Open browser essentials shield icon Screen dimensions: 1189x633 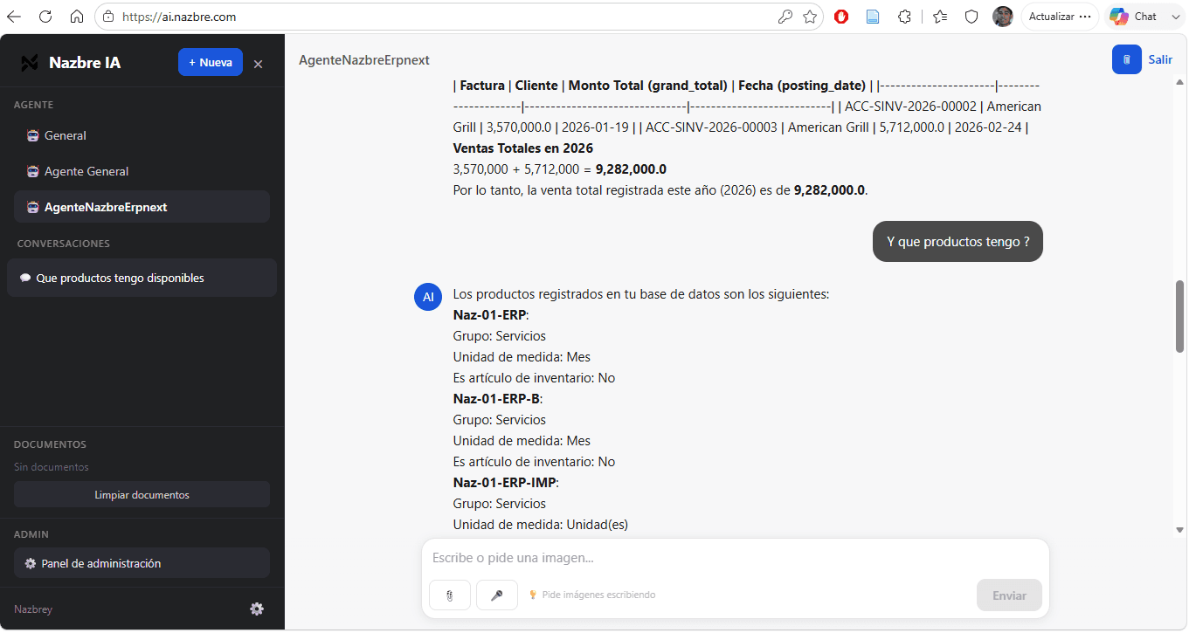click(x=971, y=17)
